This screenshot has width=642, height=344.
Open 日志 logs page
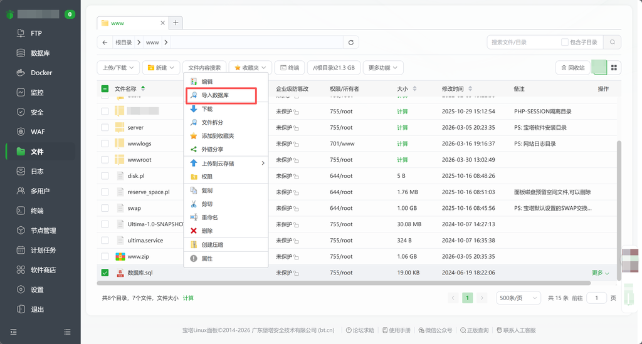pos(37,172)
